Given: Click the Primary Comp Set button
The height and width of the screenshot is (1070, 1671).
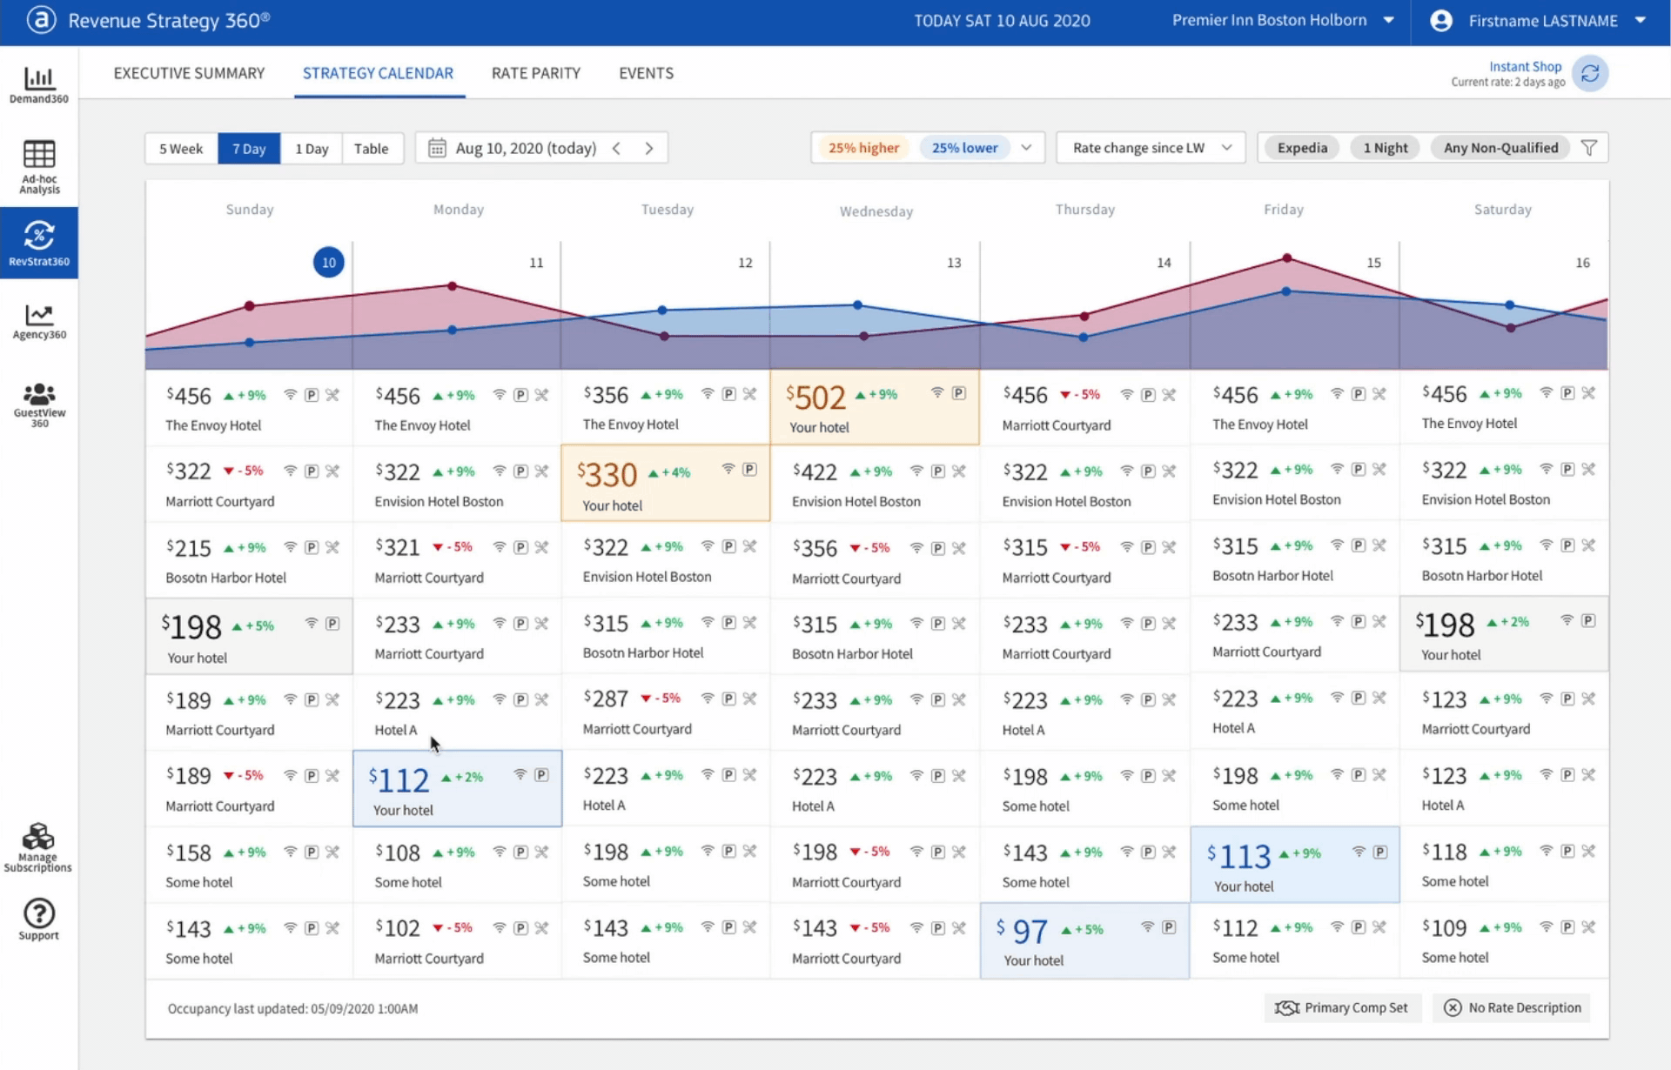Looking at the screenshot, I should 1341,1007.
